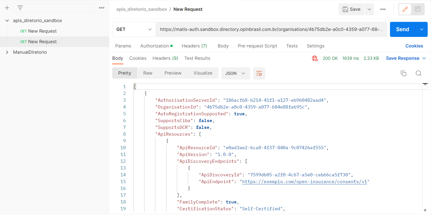
Task: Click the 200 OK status text
Action: click(x=330, y=58)
